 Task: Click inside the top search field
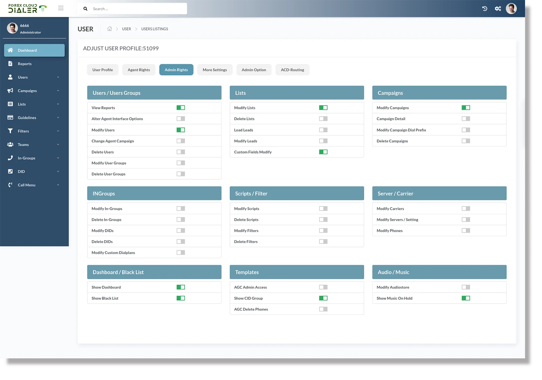tap(135, 8)
